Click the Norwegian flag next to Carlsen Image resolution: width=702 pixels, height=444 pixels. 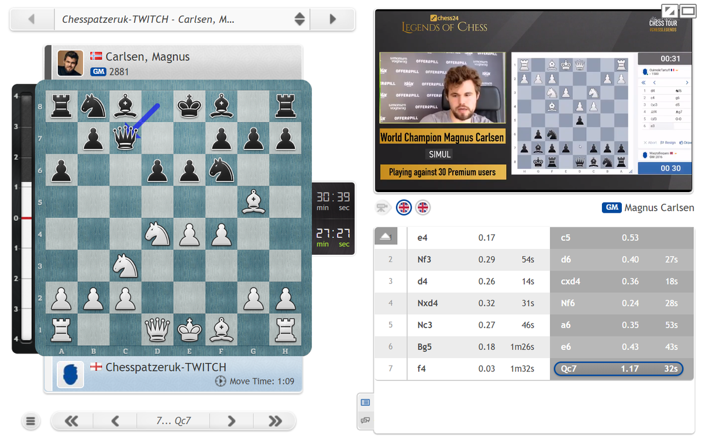point(96,57)
